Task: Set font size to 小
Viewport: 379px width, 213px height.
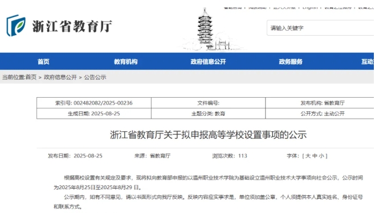Action: [321, 156]
